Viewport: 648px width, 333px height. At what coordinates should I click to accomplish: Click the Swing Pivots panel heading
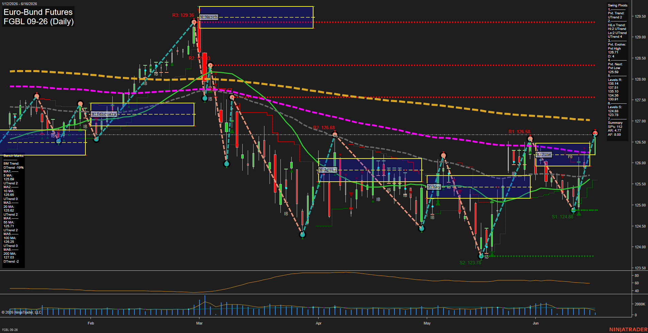click(617, 5)
